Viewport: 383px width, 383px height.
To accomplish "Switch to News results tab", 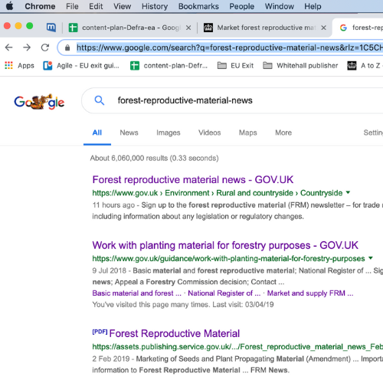I will [x=129, y=133].
